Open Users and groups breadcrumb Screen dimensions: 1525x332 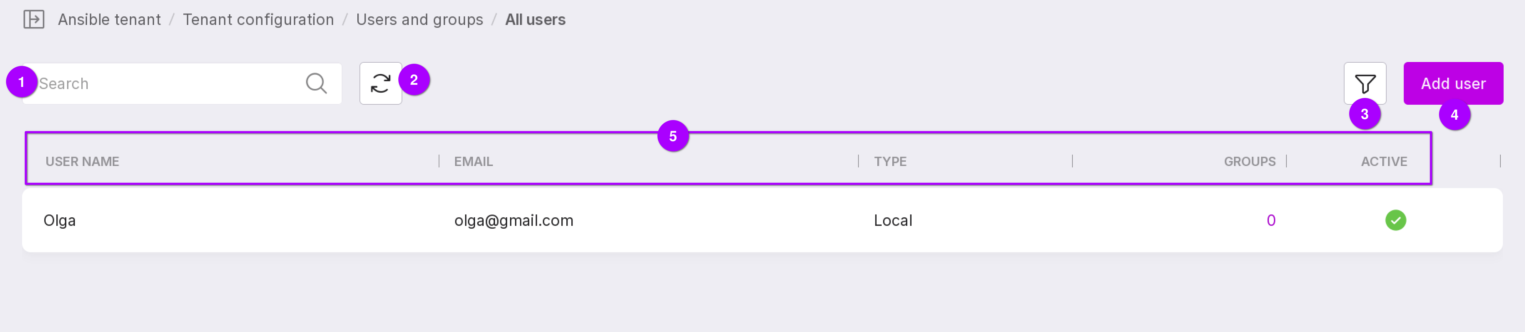419,20
